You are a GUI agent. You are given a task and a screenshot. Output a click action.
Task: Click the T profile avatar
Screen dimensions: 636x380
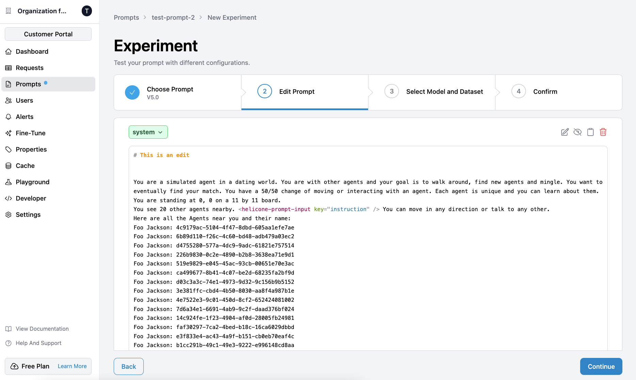coord(87,11)
